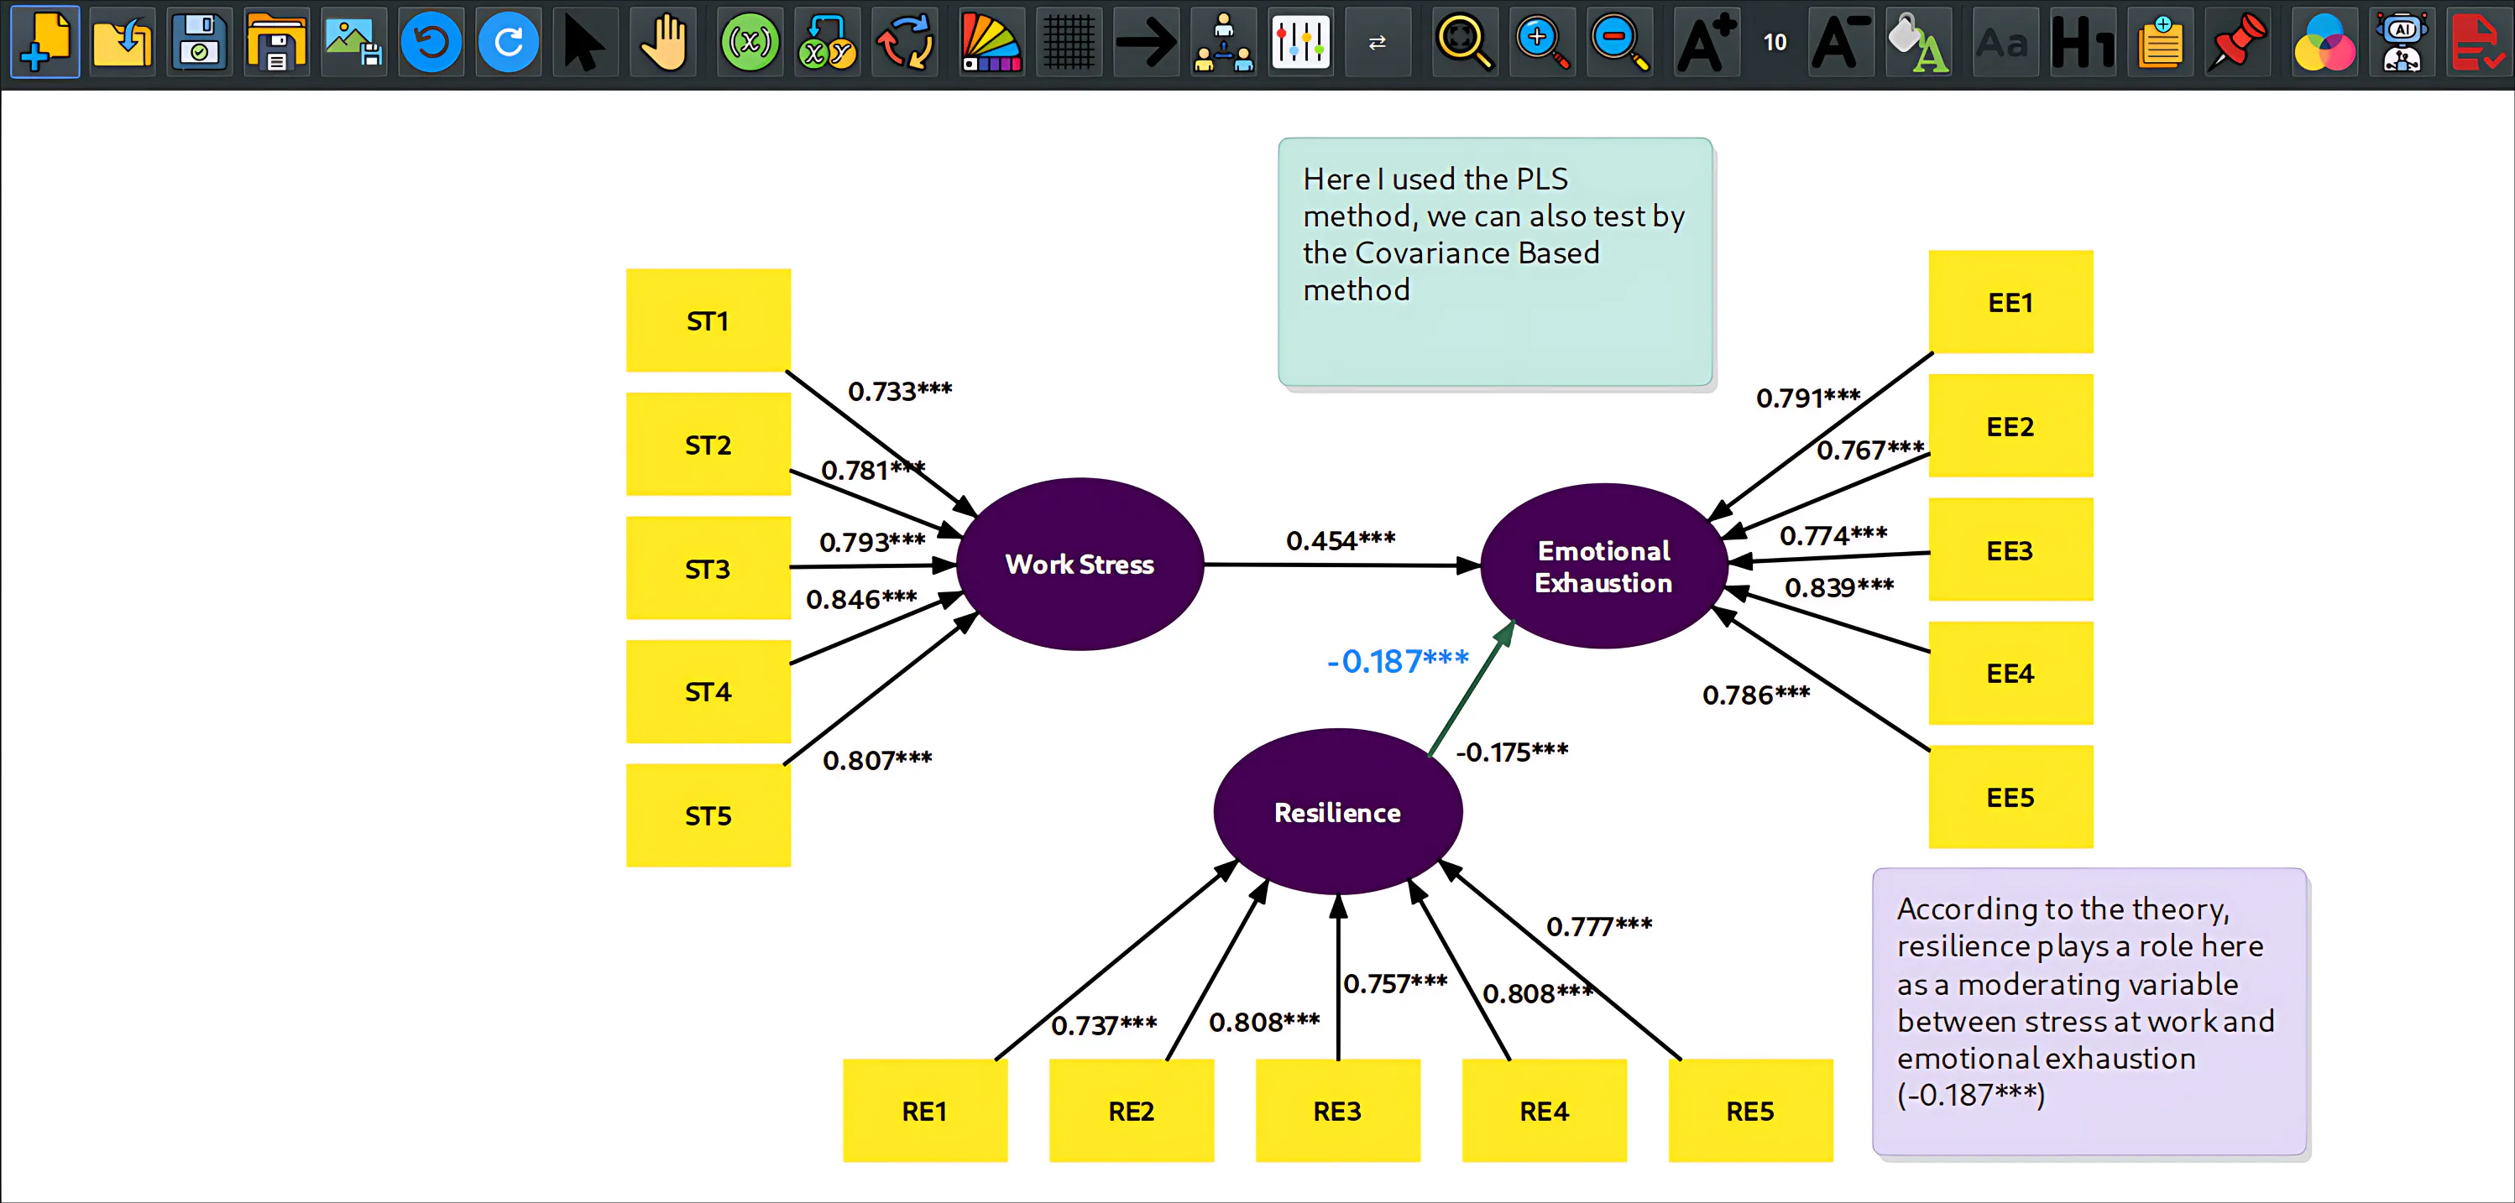The height and width of the screenshot is (1203, 2515).
Task: Select the ST5 indicator box
Action: 708,815
